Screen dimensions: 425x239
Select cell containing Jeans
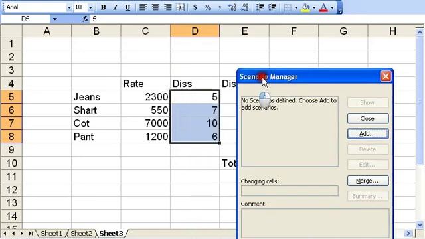(96, 97)
